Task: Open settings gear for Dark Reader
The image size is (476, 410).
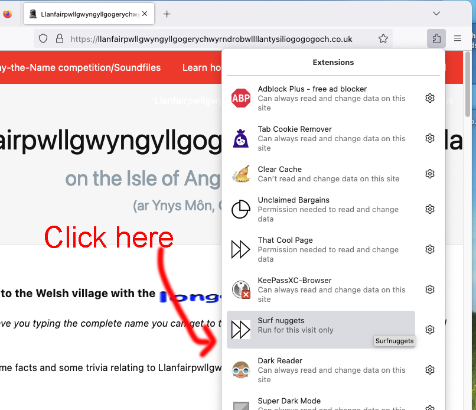Action: [x=430, y=370]
